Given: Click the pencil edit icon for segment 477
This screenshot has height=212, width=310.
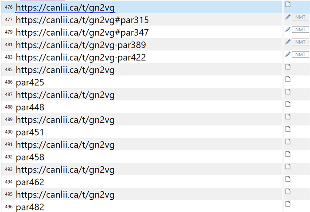Looking at the screenshot, I should click(x=288, y=17).
